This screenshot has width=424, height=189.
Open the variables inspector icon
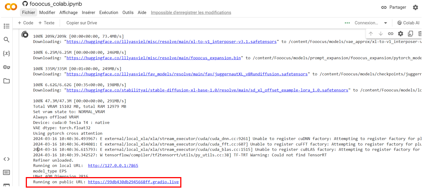coord(6,53)
